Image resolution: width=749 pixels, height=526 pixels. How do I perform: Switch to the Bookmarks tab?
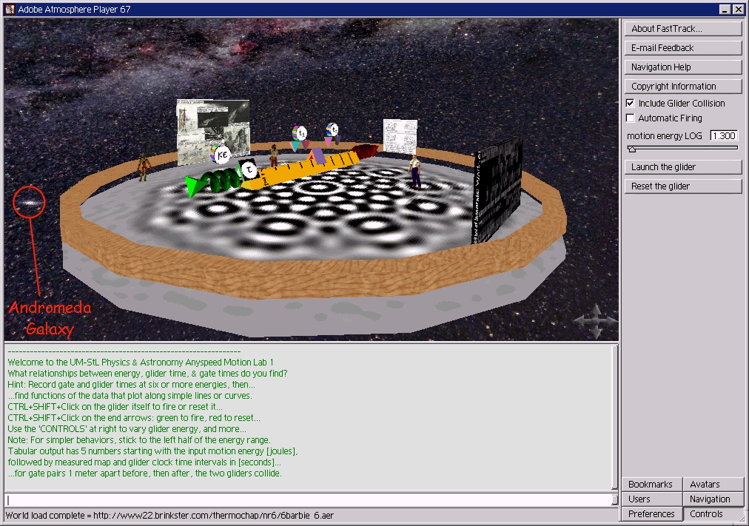click(x=651, y=485)
